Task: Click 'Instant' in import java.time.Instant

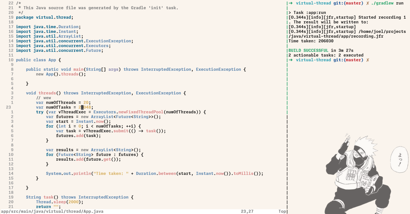Action: click(67, 31)
